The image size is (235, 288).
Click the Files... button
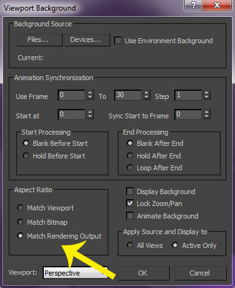[39, 40]
